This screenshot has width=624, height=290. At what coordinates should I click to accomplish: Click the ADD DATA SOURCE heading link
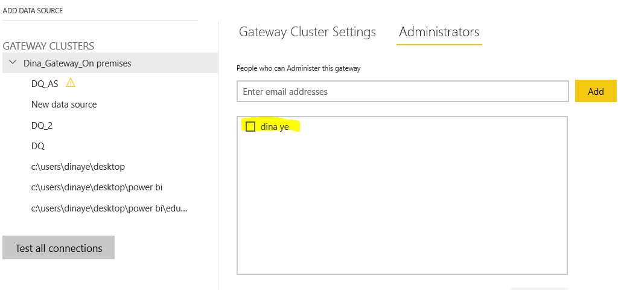tap(33, 11)
